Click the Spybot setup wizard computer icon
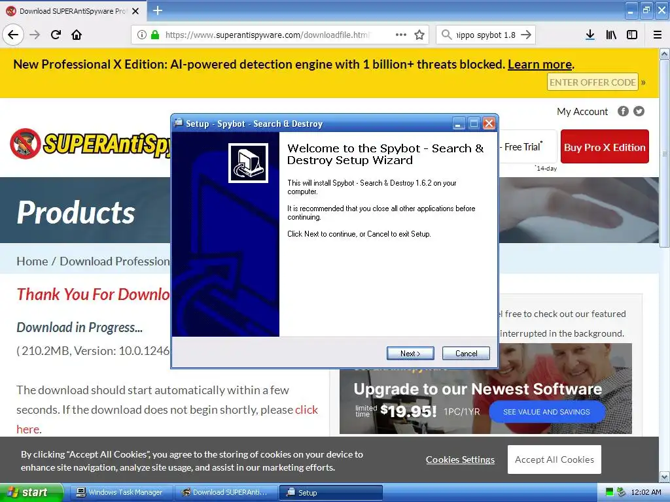This screenshot has width=670, height=502. (248, 163)
